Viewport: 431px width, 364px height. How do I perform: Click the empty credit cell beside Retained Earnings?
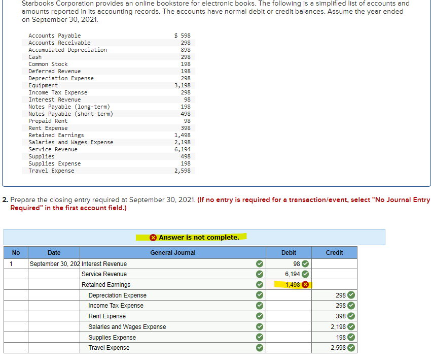334,285
